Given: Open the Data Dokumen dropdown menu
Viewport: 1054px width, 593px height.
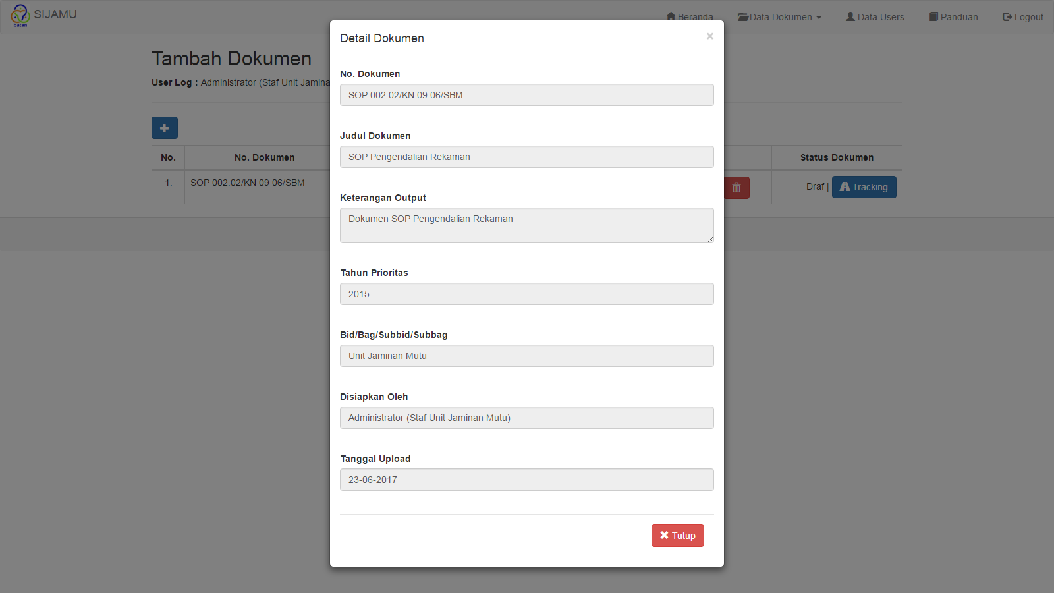Looking at the screenshot, I should 779,17.
